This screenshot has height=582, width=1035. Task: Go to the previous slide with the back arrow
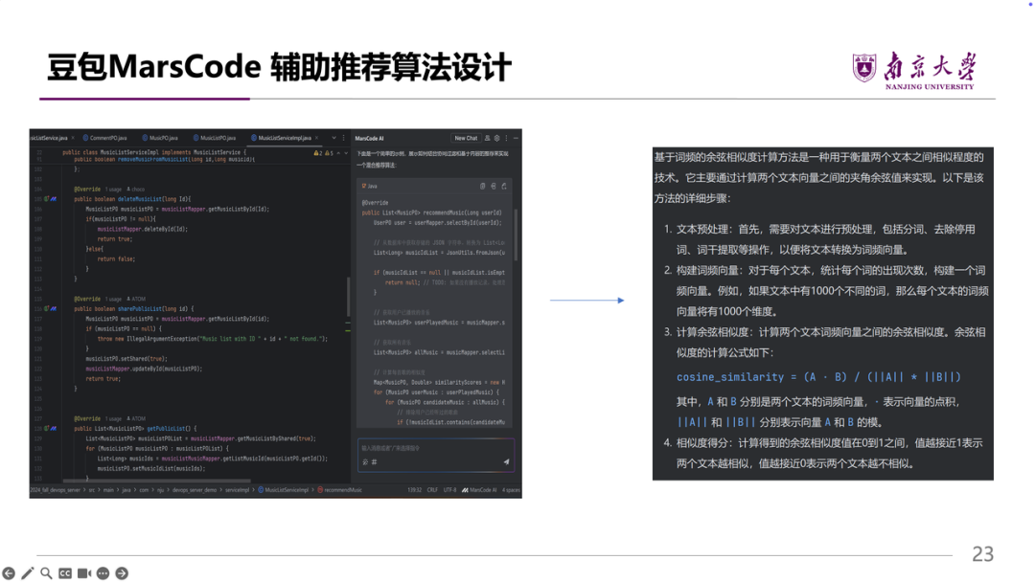tap(9, 573)
